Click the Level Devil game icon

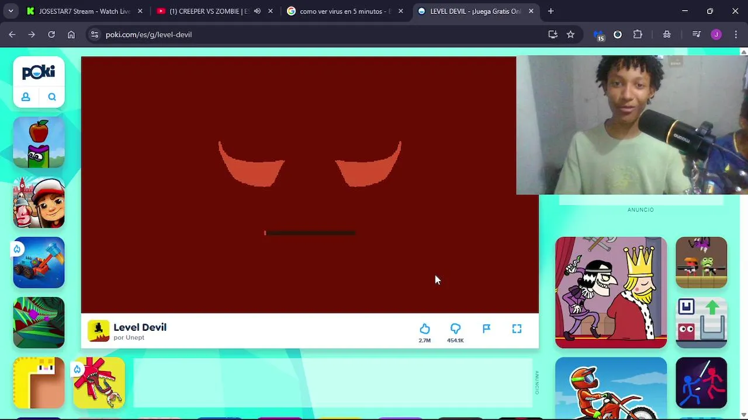pos(98,331)
